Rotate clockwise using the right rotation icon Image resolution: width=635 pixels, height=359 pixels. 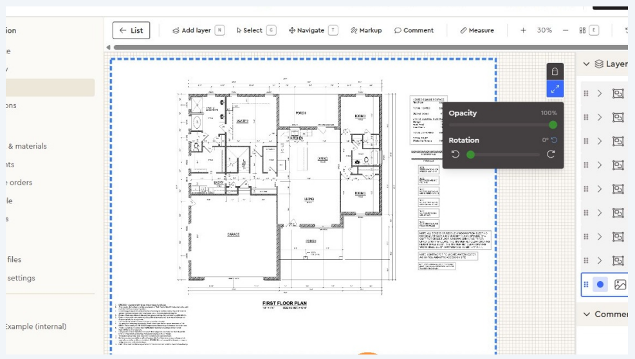pyautogui.click(x=551, y=154)
